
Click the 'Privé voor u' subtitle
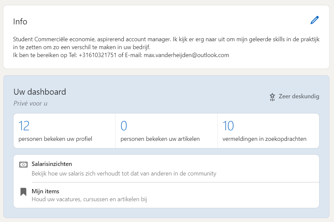[30, 104]
